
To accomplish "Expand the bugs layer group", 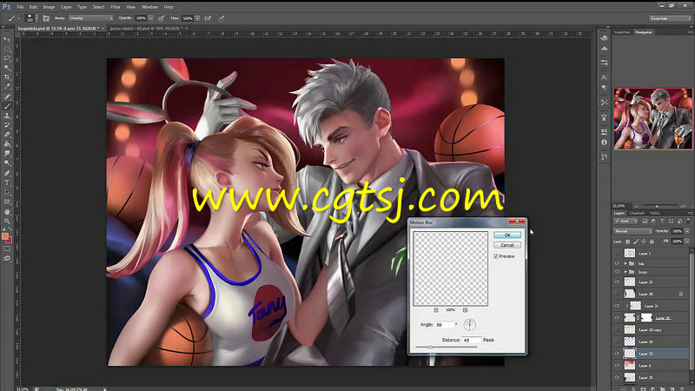I will coord(625,272).
